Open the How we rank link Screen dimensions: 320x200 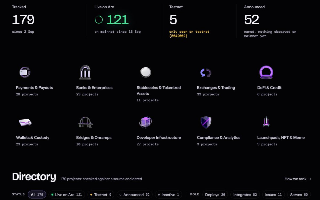click(x=298, y=179)
